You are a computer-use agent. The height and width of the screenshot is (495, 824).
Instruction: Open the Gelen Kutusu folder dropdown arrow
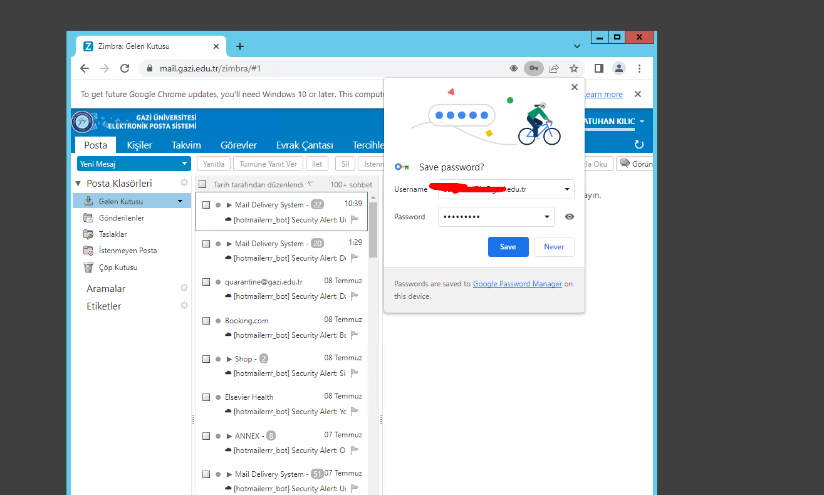point(180,201)
